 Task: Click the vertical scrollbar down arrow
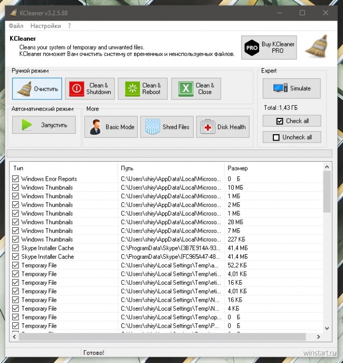point(327,328)
